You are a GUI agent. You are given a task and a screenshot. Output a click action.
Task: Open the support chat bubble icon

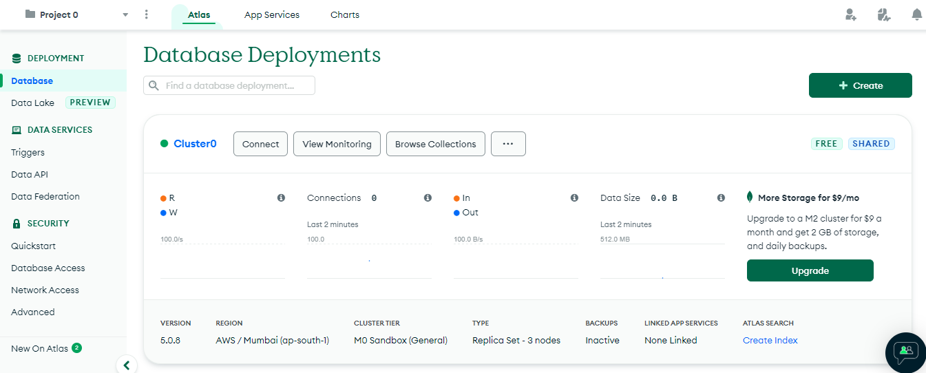906,352
